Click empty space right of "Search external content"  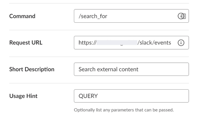[163, 69]
